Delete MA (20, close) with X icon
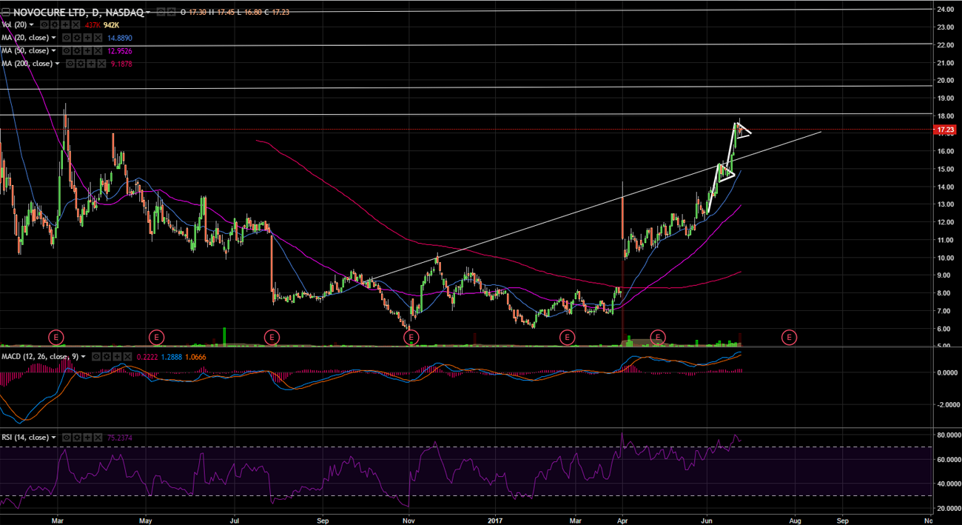 (x=98, y=38)
